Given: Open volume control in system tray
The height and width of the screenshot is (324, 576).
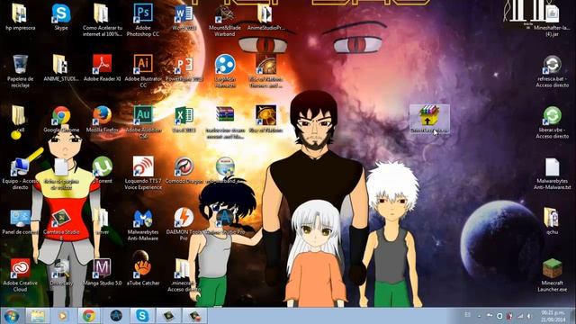Looking at the screenshot, I should point(529,316).
